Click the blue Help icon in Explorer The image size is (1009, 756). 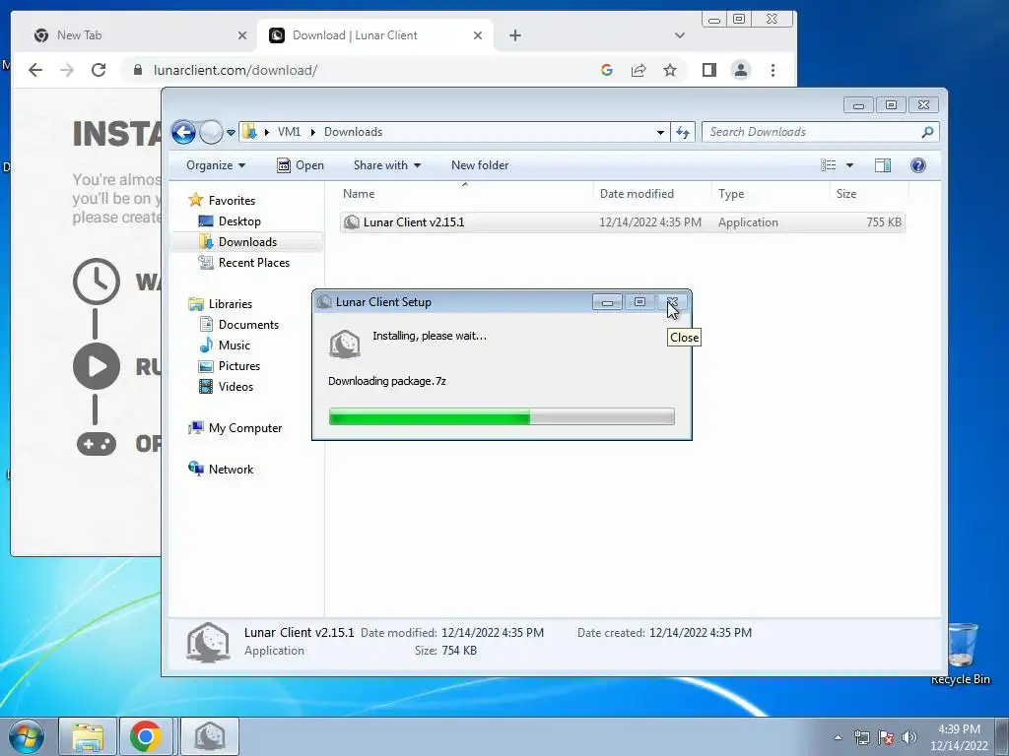(x=918, y=165)
